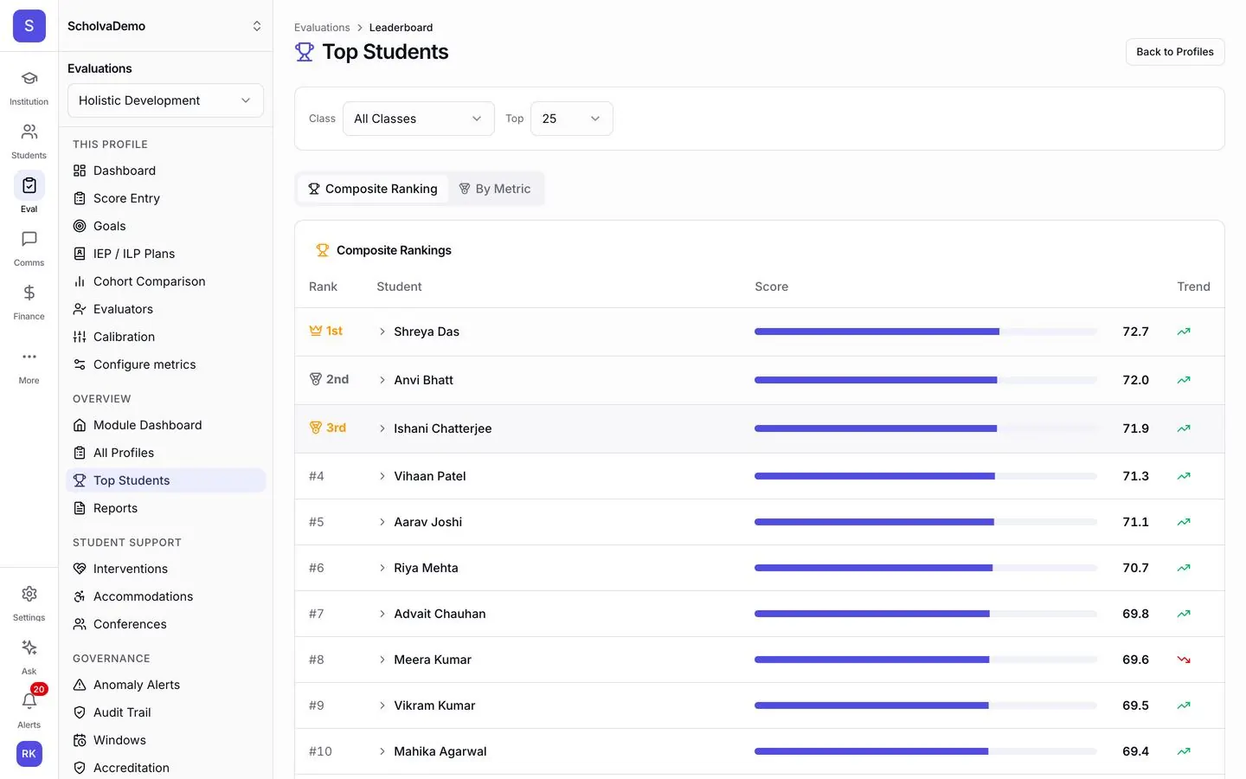Click the score value 69.5
Screen dimensions: 1246x779
pyautogui.click(x=1135, y=705)
